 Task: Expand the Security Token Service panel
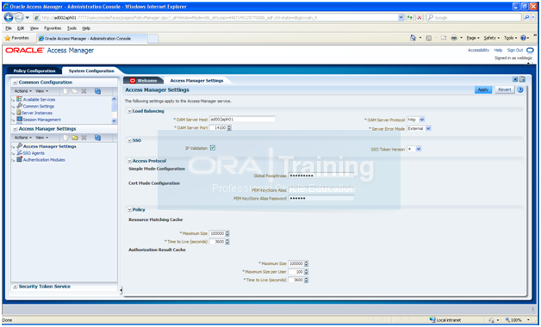click(x=15, y=287)
